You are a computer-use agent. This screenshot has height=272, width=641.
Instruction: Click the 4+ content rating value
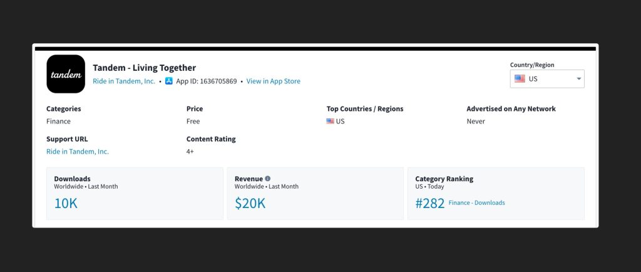(x=190, y=152)
